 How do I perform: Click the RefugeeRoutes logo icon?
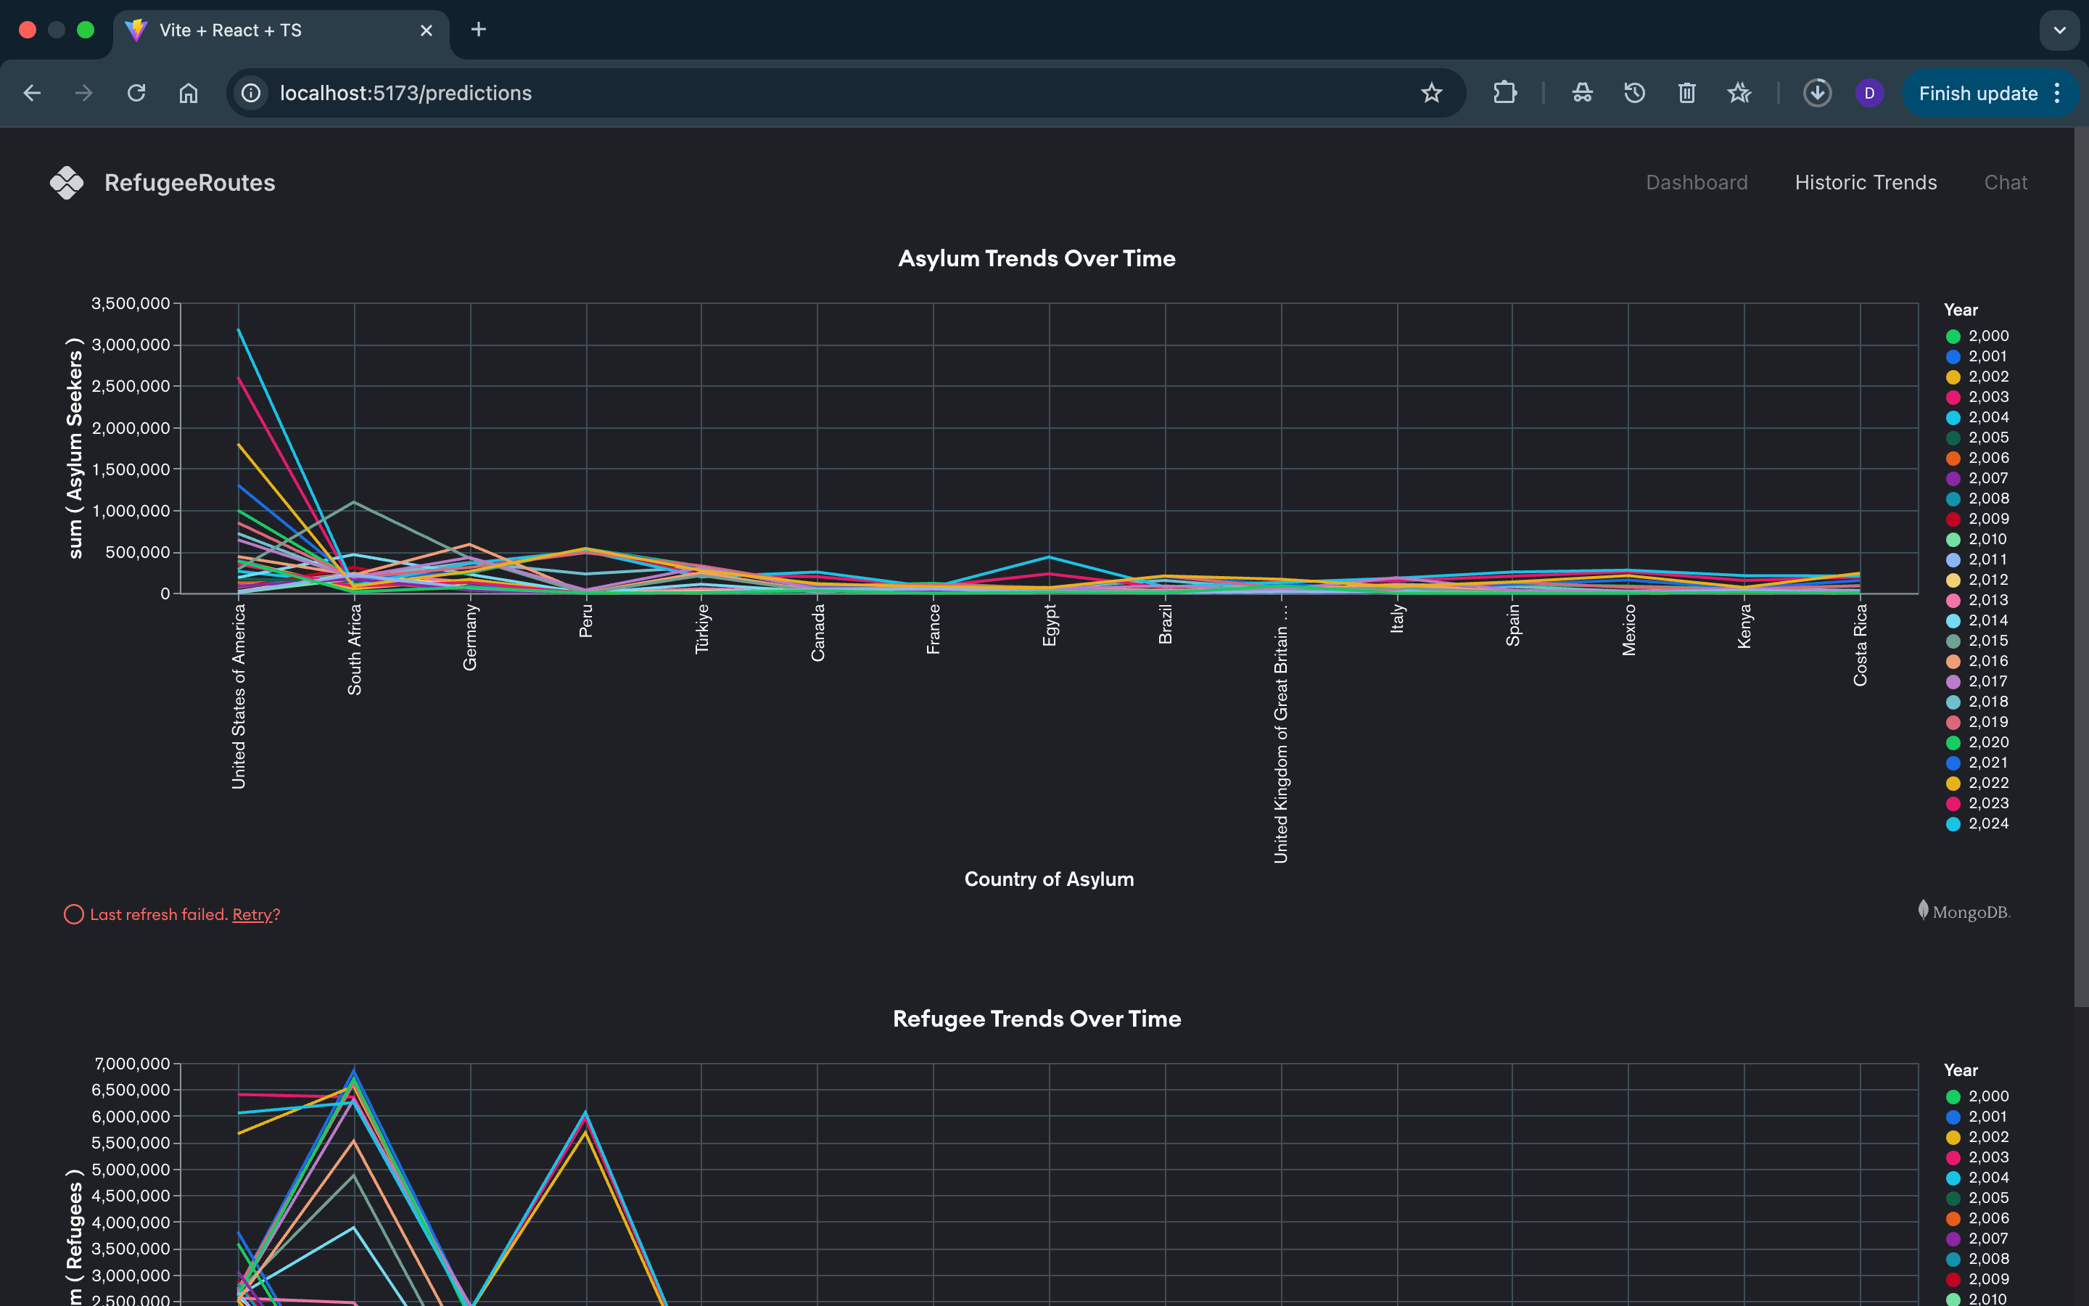pyautogui.click(x=67, y=182)
